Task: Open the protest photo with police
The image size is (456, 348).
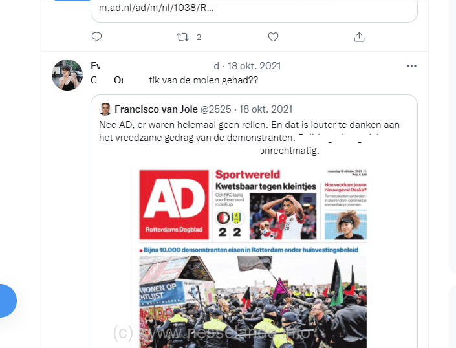Action: (253, 302)
